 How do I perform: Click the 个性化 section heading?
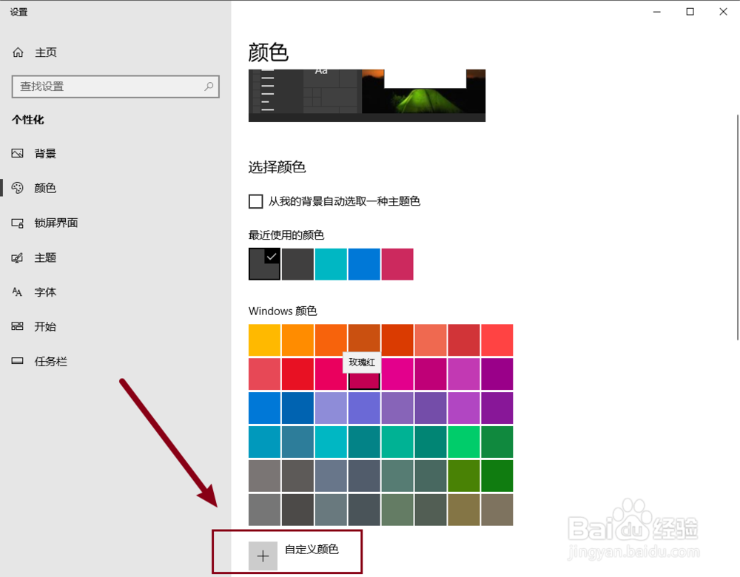pyautogui.click(x=28, y=120)
